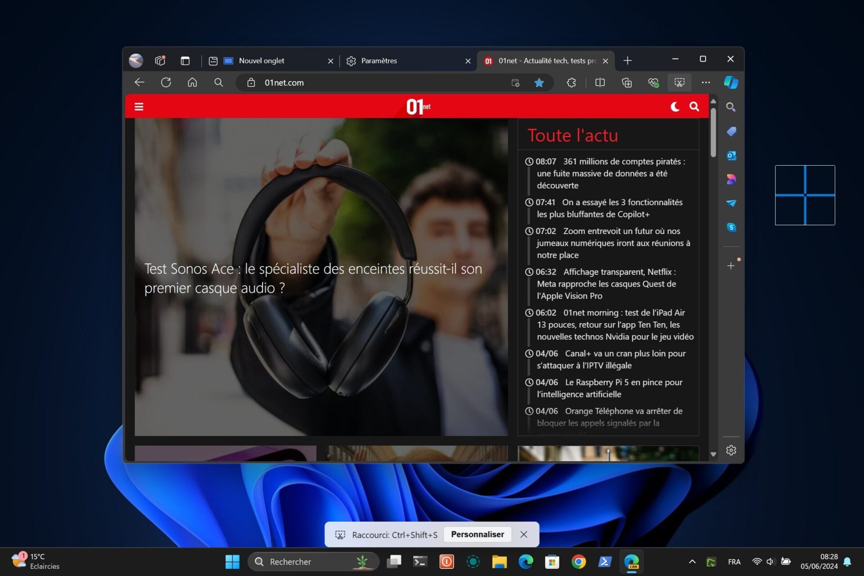The width and height of the screenshot is (864, 576).
Task: Click the Screenshot capture toolbar icon
Action: point(679,82)
